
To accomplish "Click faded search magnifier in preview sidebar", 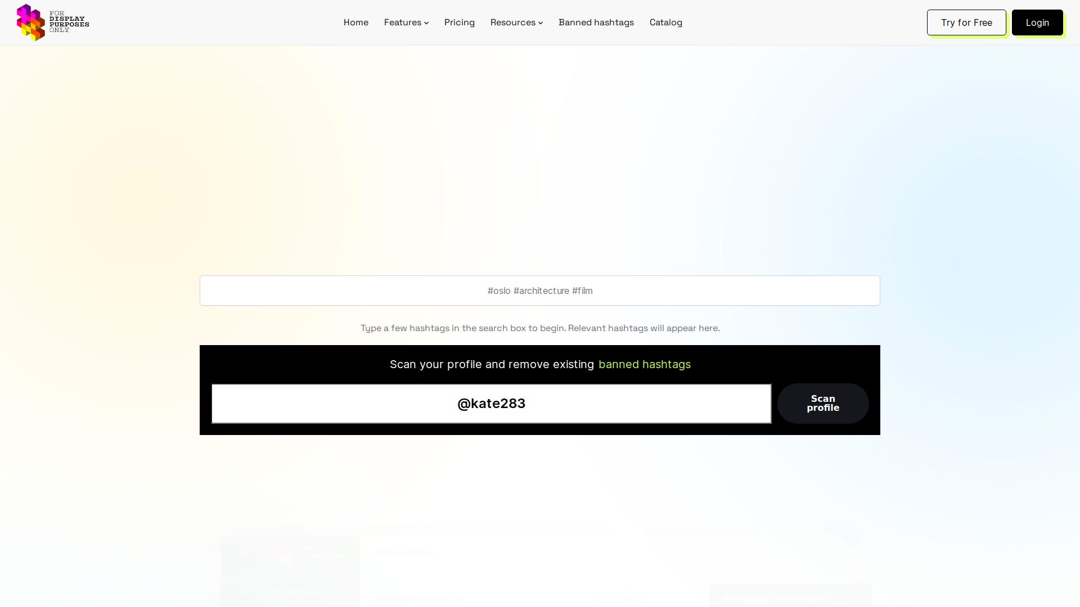I will click(x=244, y=591).
